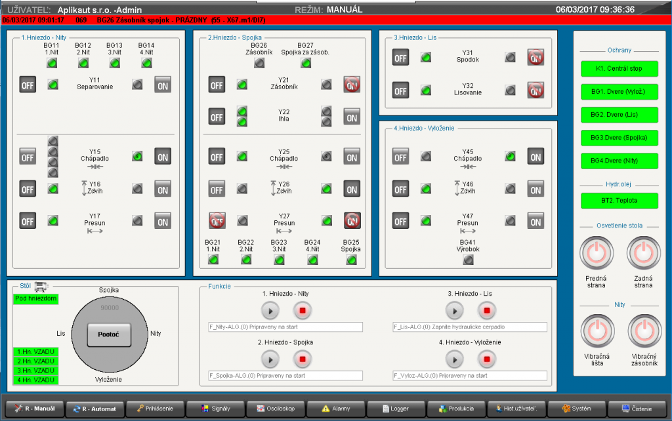Switch to R - Automat mode
The width and height of the screenshot is (672, 421).
coord(94,409)
